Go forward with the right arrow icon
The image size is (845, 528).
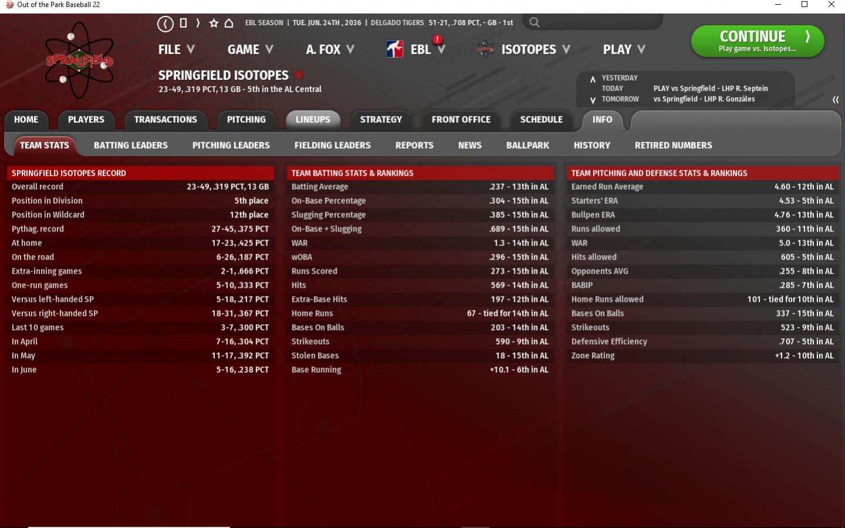(x=198, y=23)
